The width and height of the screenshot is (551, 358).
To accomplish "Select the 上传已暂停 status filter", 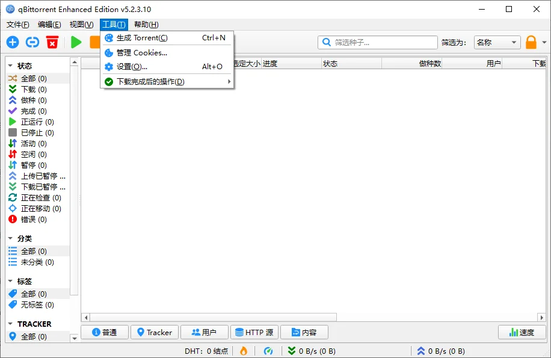I will tap(38, 176).
